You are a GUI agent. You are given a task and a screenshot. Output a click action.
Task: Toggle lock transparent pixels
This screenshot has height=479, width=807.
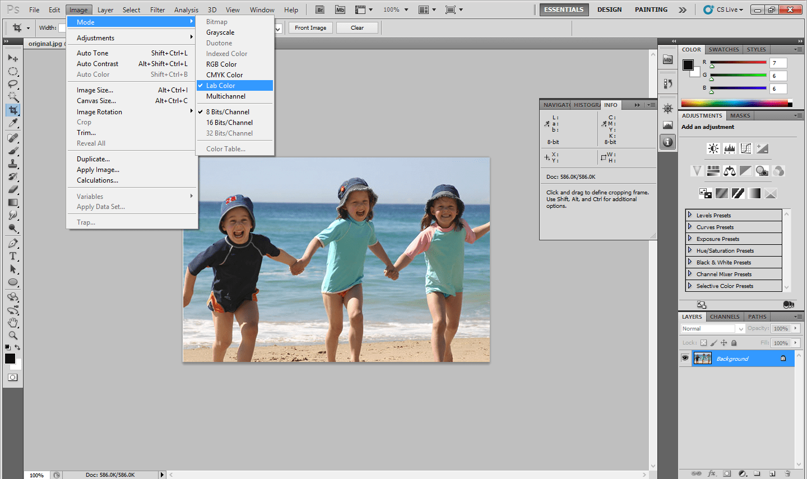704,343
